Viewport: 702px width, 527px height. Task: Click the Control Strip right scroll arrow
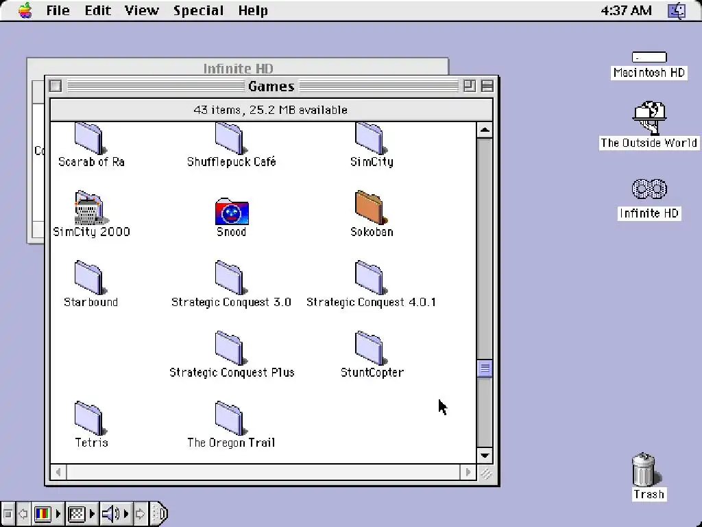pyautogui.click(x=140, y=513)
